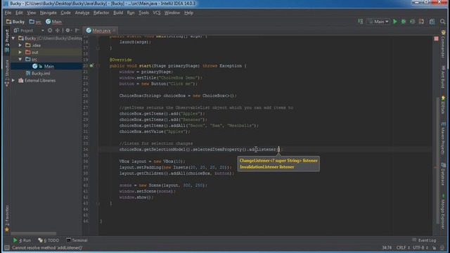The image size is (450, 253).
Task: Select the .idea folder row
Action: click(x=46, y=45)
